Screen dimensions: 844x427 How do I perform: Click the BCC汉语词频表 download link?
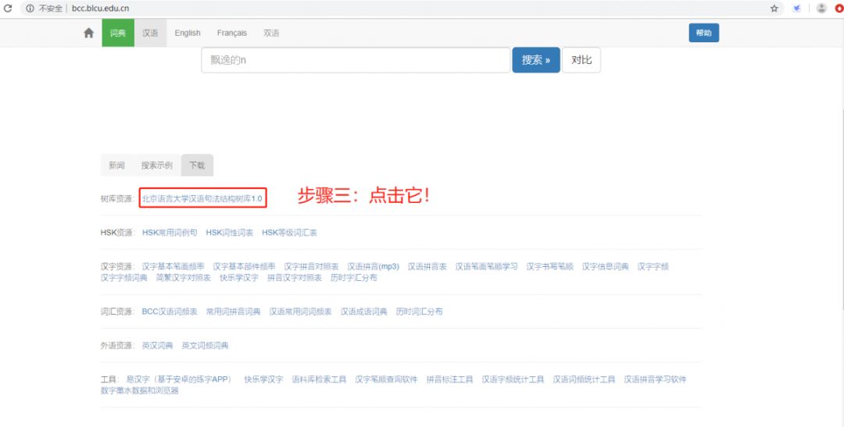pos(170,311)
